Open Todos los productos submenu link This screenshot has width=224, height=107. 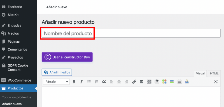pos(17,97)
